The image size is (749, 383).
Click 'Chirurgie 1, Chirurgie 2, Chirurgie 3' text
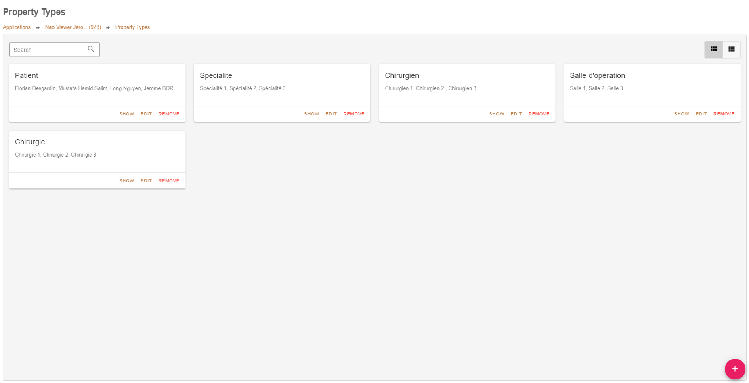tap(55, 155)
